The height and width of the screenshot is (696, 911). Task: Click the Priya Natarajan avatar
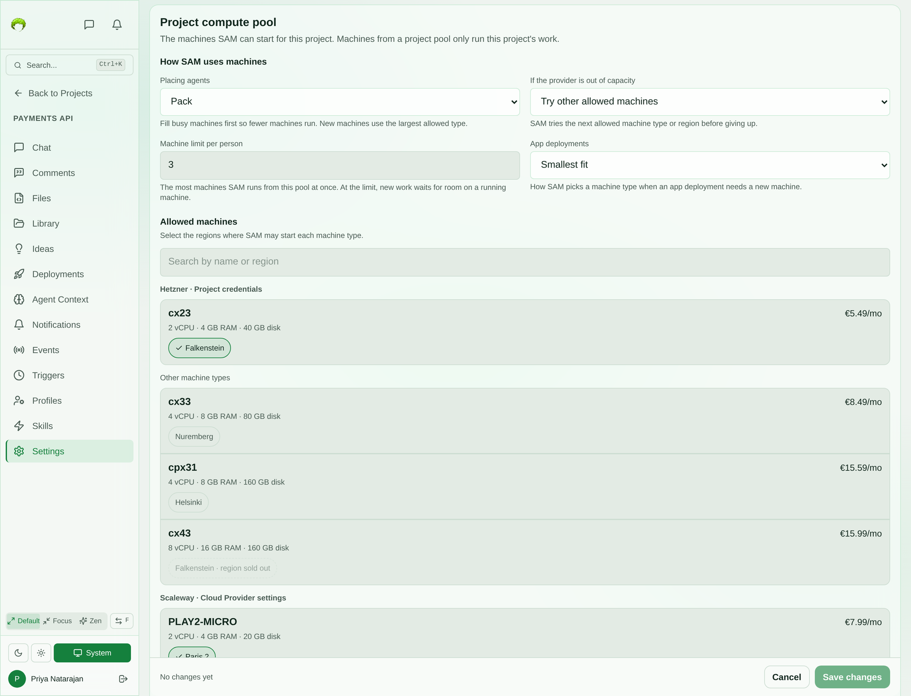(17, 679)
